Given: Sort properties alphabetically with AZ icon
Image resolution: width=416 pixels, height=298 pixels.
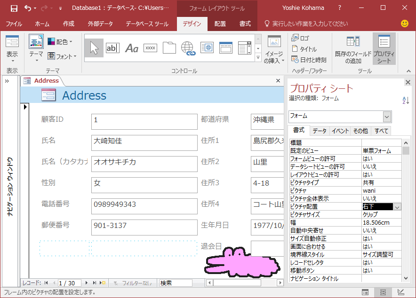Looking at the screenshot, I should pos(406,101).
